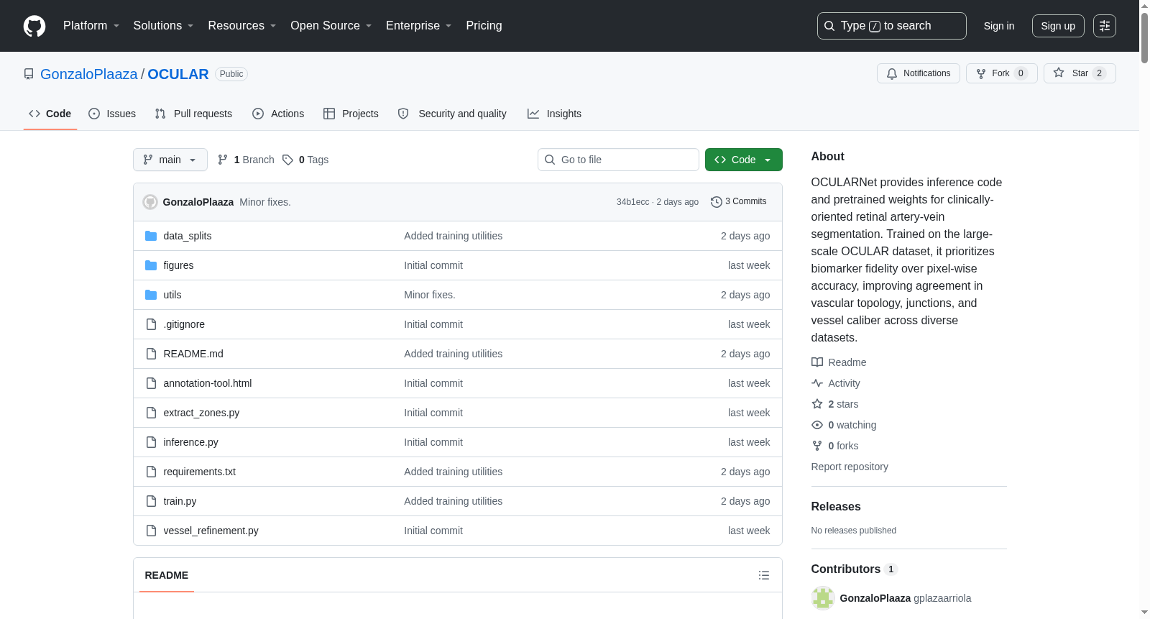This screenshot has width=1150, height=619.
Task: Click the search magnifier icon
Action: click(829, 26)
